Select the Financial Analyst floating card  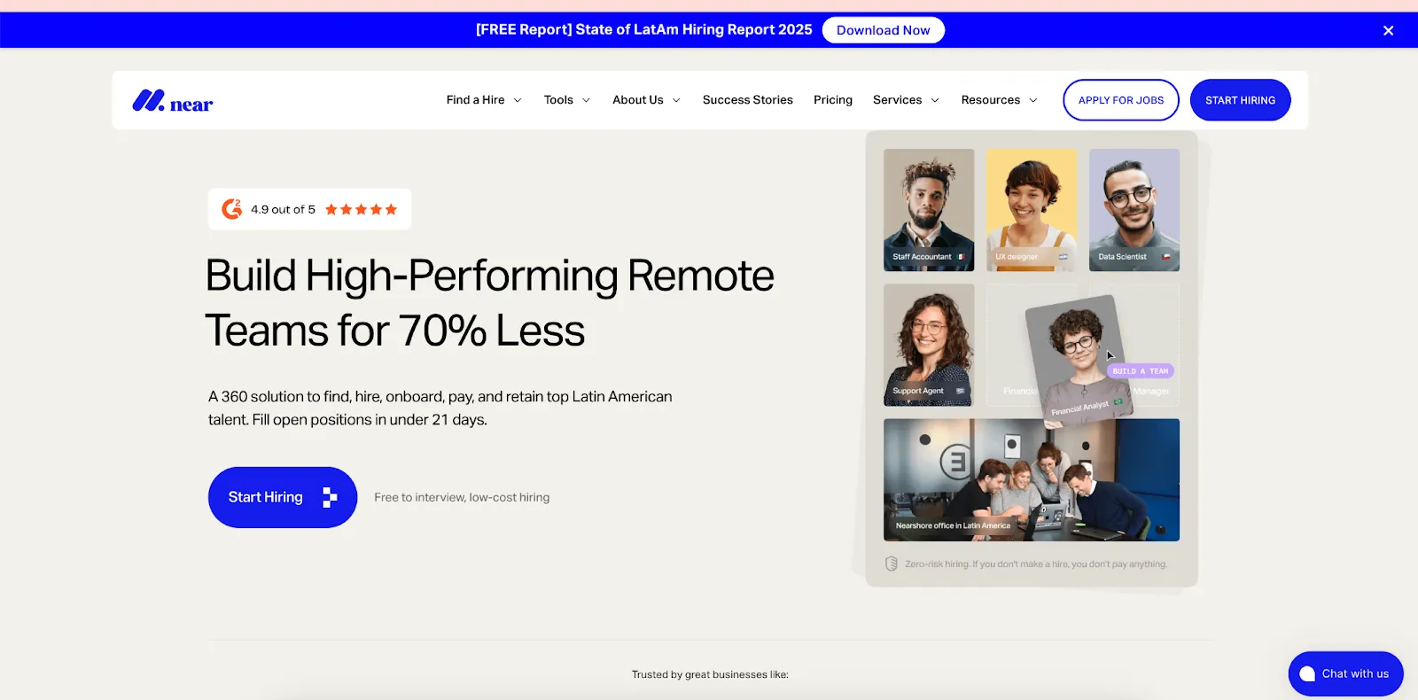click(1079, 362)
